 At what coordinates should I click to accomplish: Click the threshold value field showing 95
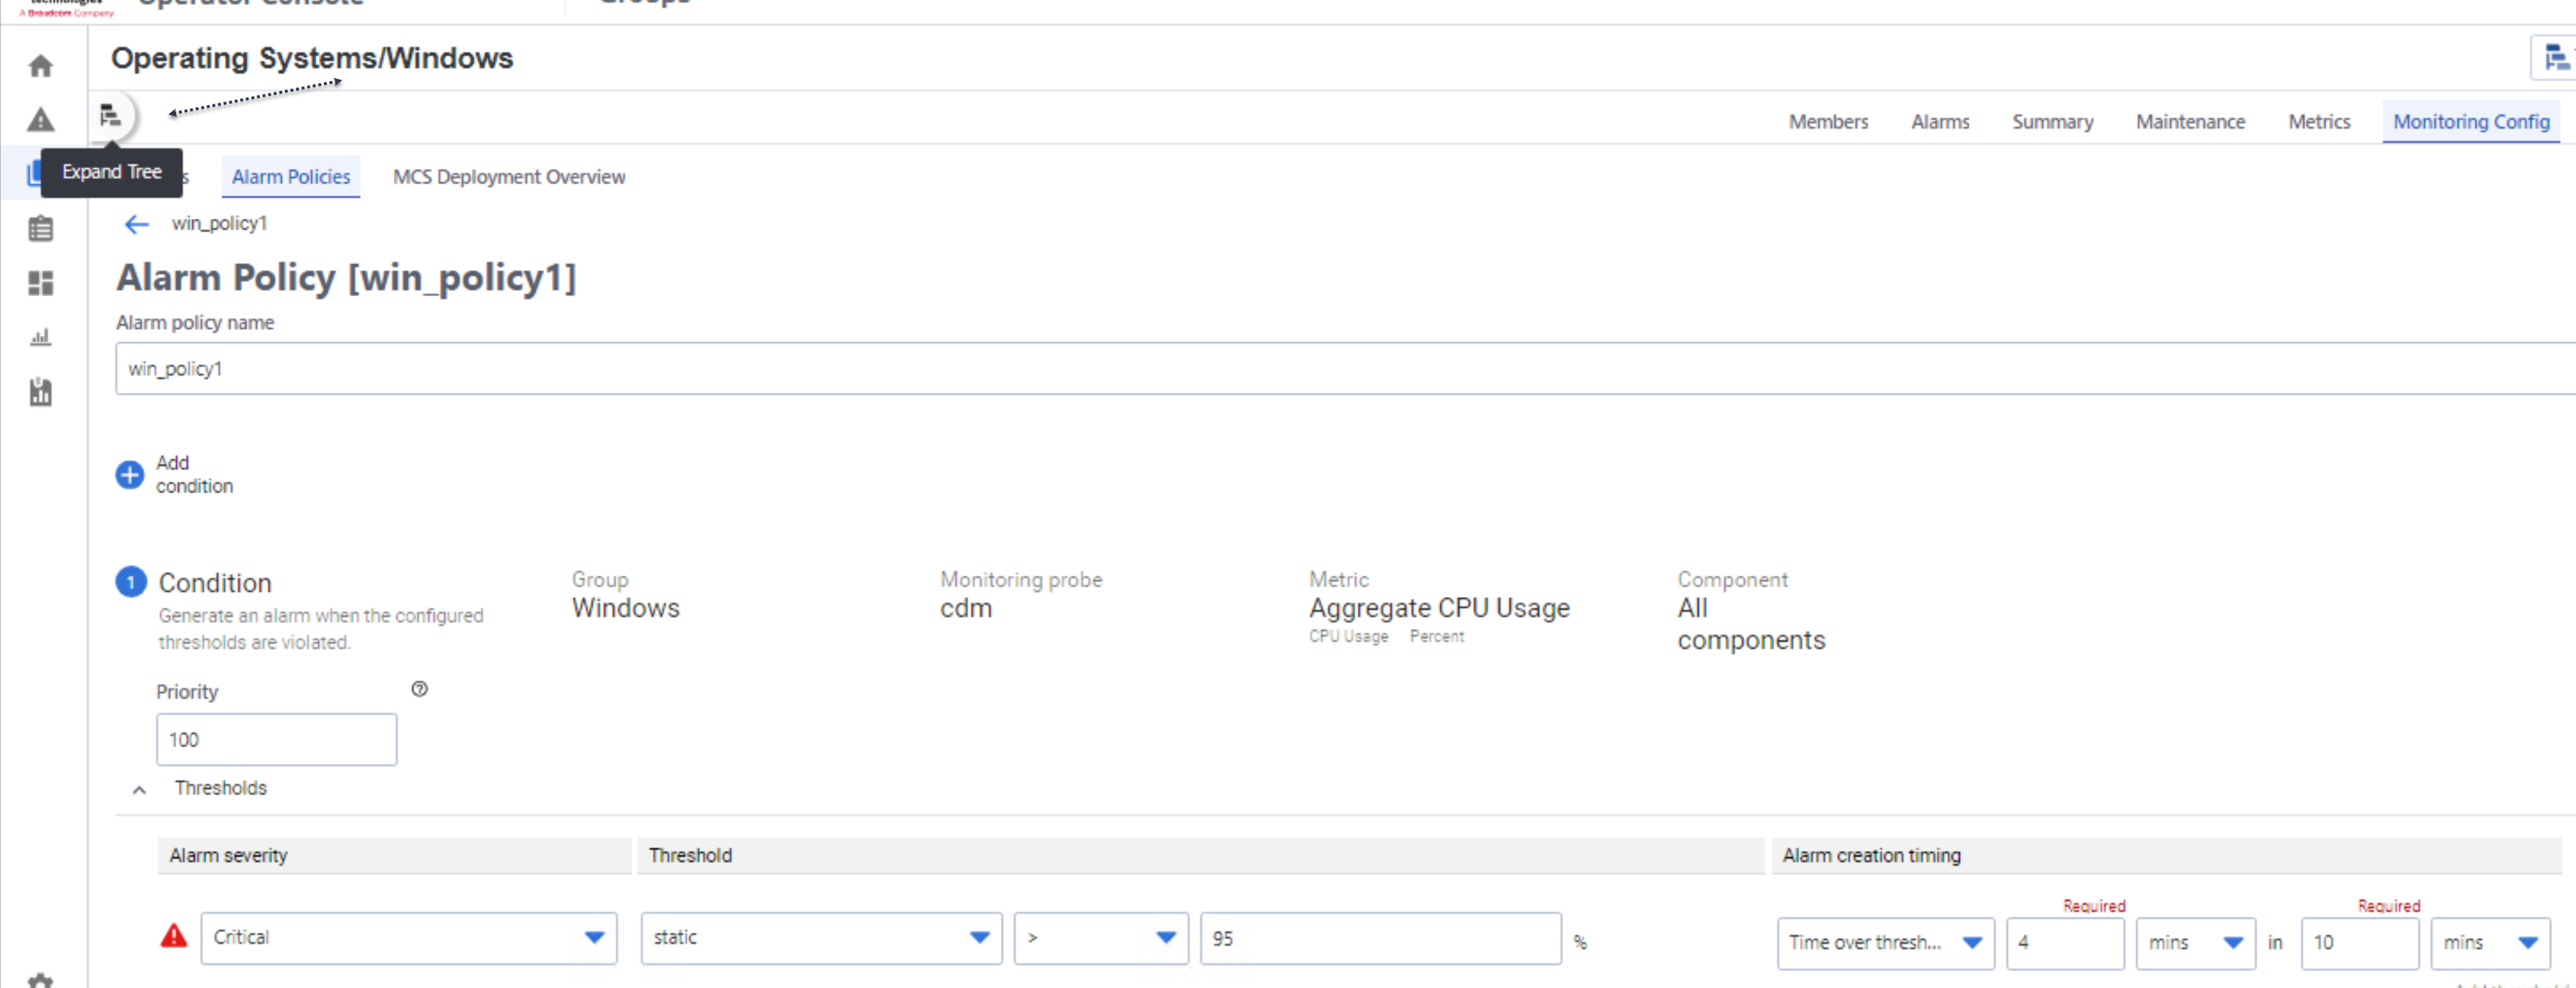click(x=1380, y=939)
